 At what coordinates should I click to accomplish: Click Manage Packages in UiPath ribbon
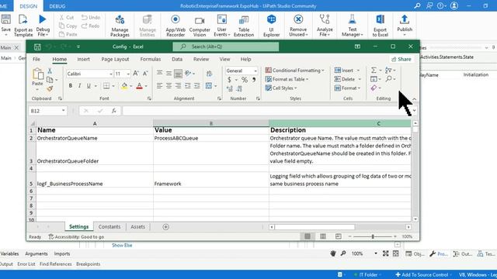120,26
